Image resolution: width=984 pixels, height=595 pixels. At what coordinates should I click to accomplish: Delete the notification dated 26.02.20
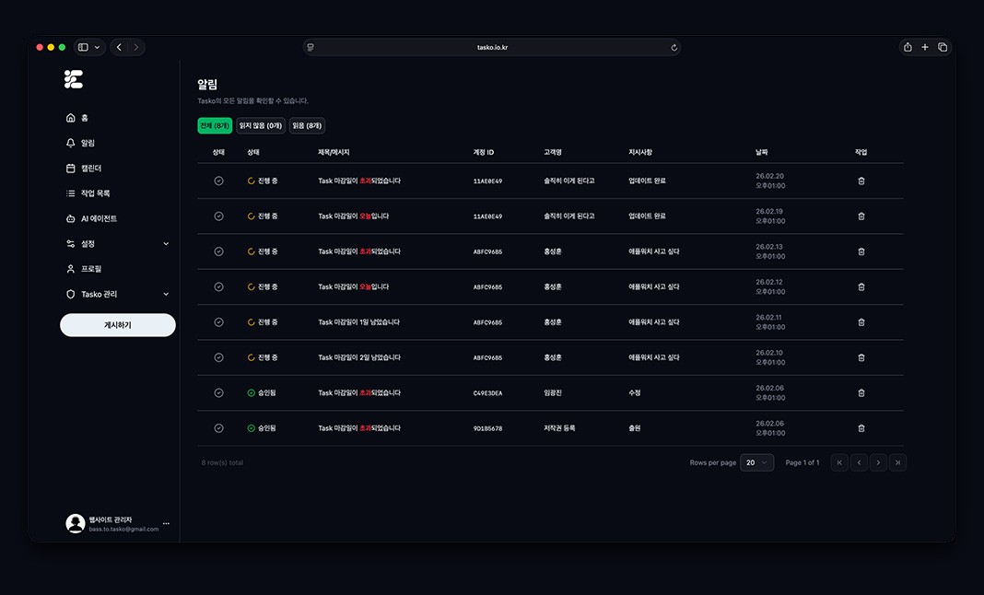point(861,181)
